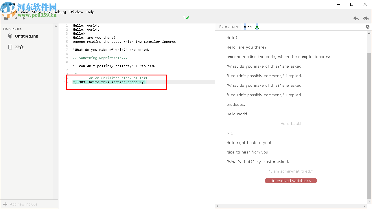The height and width of the screenshot is (209, 372).
Task: Open the Edit menu
Action: point(14,12)
